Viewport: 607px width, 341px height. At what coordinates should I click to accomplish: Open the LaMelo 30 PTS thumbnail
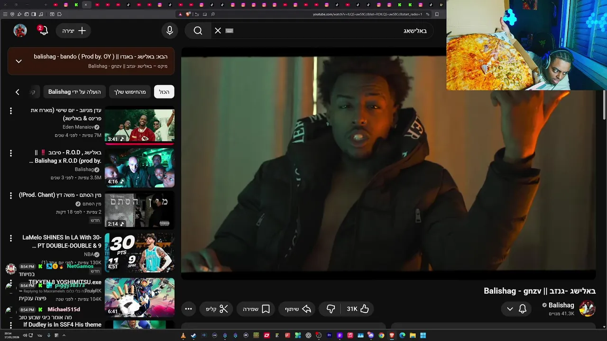coord(139,252)
